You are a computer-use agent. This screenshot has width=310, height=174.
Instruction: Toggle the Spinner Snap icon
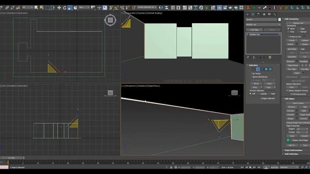128,8
